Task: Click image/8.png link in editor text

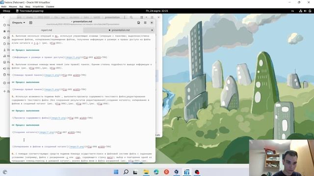Action: point(77,147)
